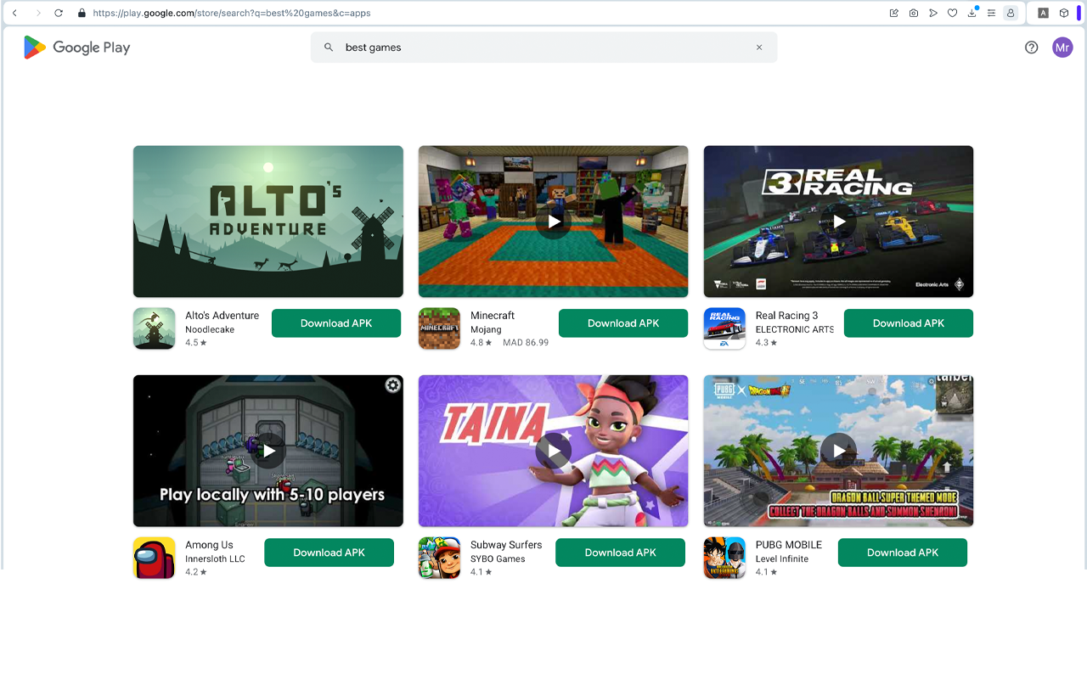This screenshot has width=1087, height=679.
Task: Open the 'Subway Surfers' title link
Action: coord(506,545)
